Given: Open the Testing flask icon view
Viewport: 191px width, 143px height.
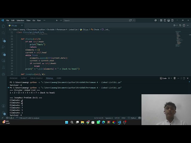Looking at the screenshot, I should click(x=3, y=68).
